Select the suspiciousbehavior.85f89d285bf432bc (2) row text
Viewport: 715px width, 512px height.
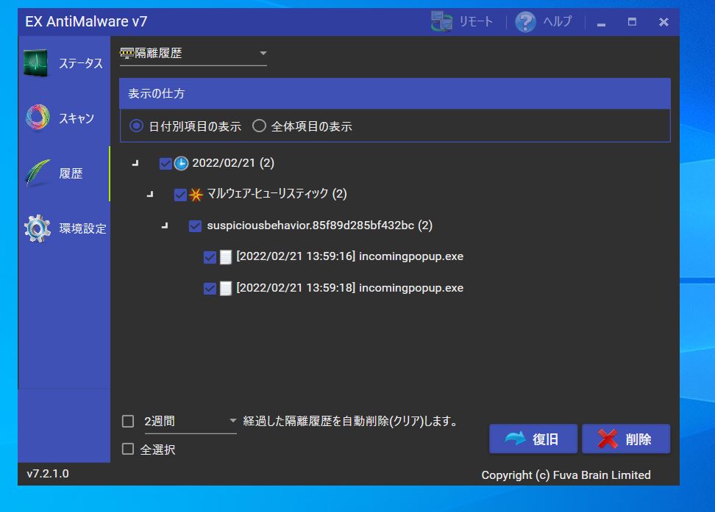click(x=320, y=226)
